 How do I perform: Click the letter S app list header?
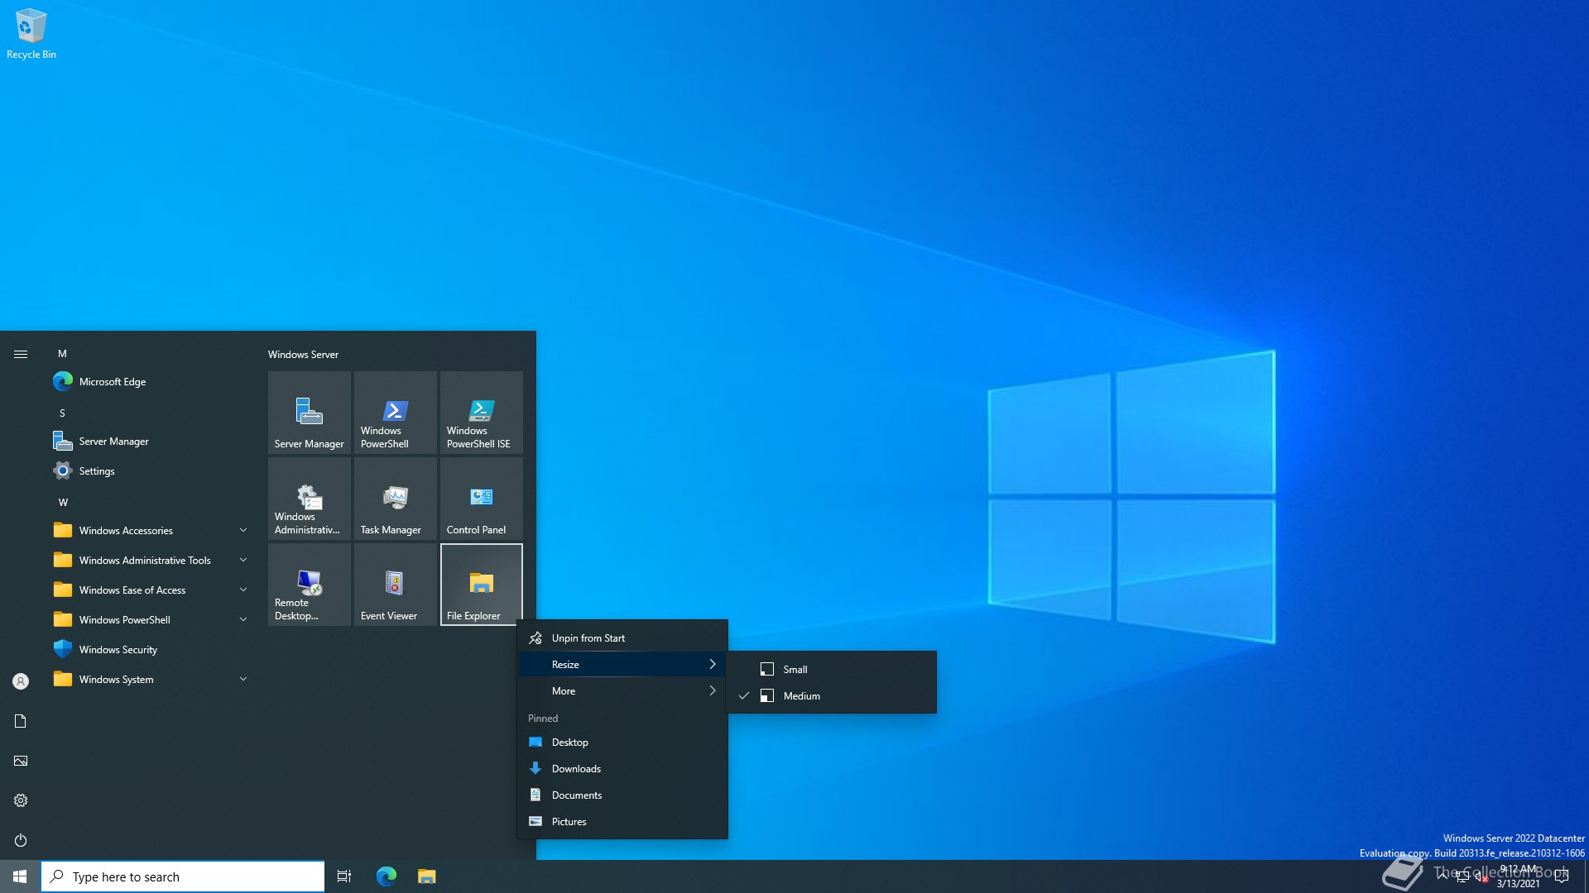62,413
